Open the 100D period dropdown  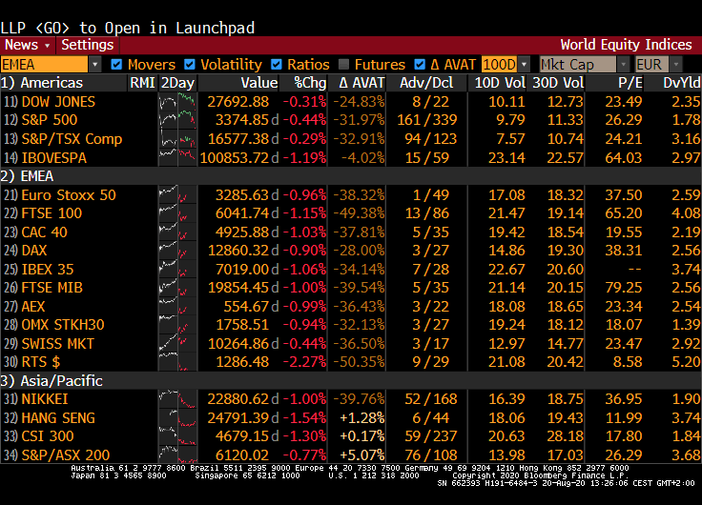coord(505,65)
